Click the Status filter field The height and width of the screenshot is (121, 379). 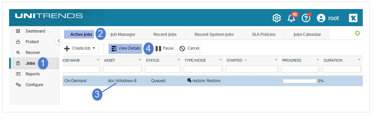pyautogui.click(x=163, y=69)
